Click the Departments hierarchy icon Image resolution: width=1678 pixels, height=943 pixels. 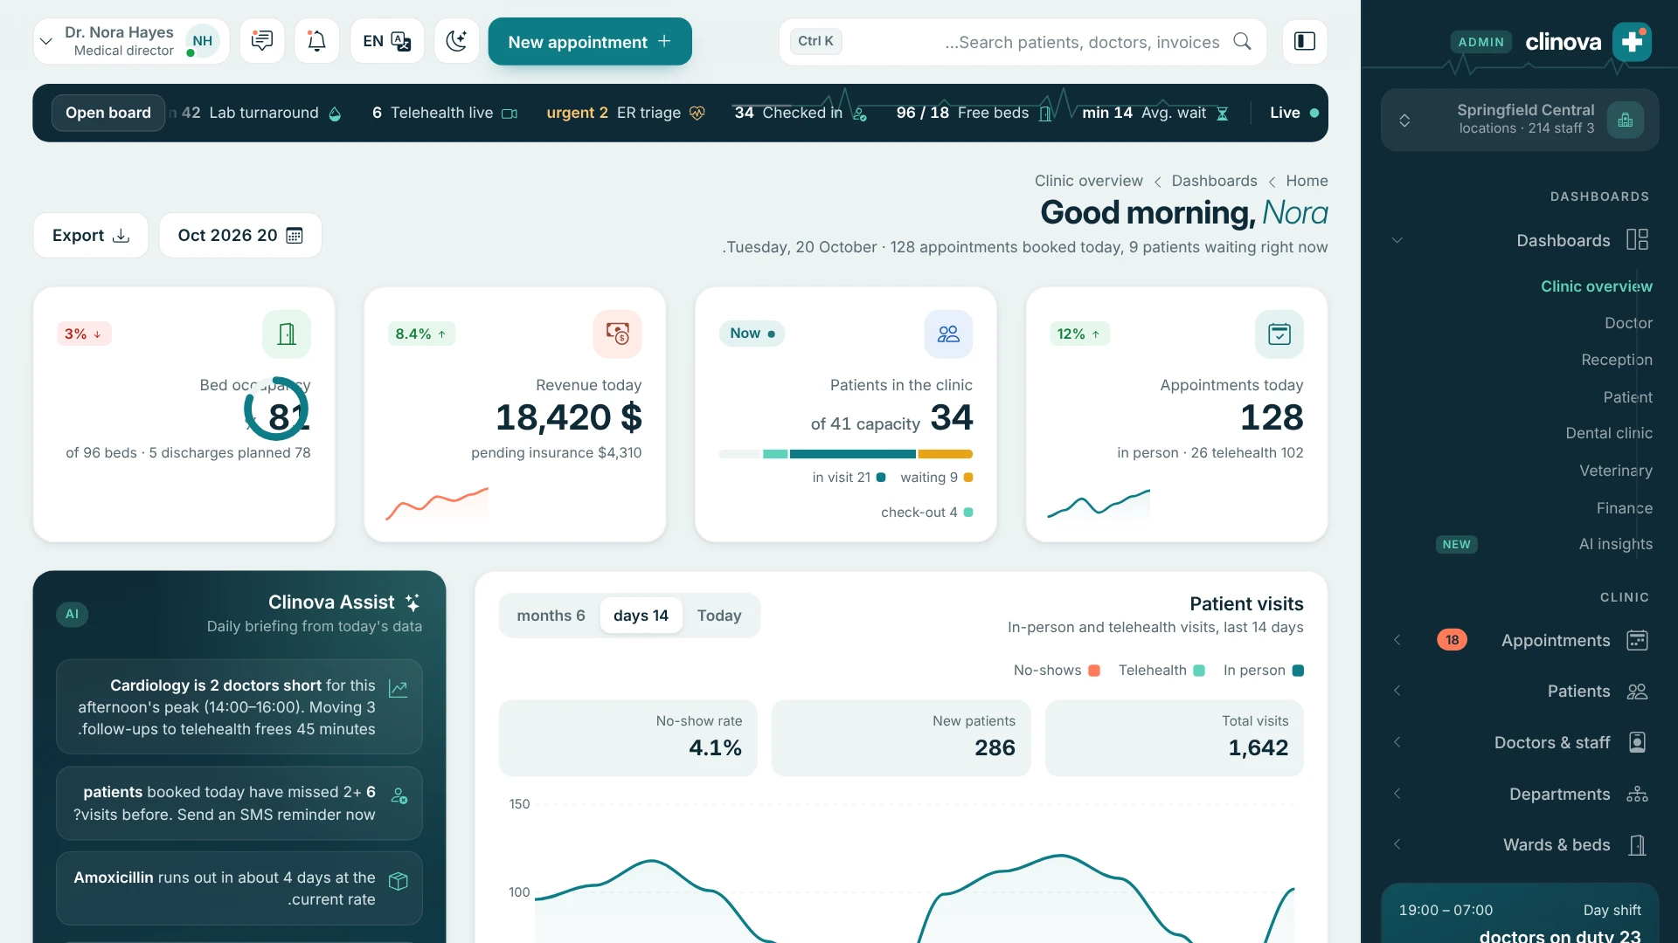pos(1637,794)
